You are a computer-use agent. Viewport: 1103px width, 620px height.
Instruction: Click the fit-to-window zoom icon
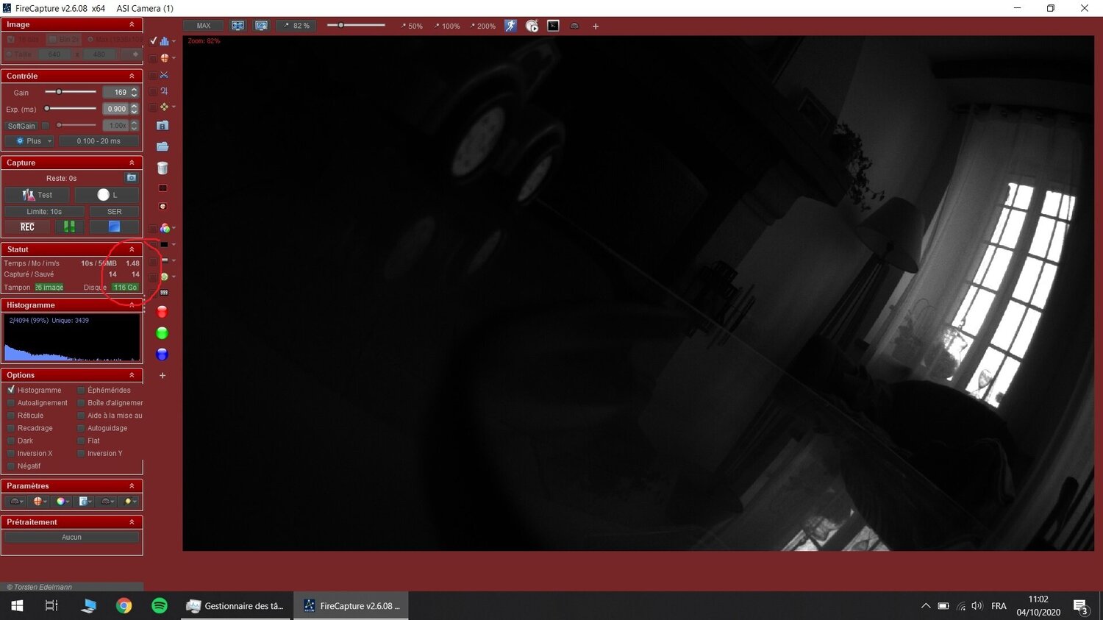pyautogui.click(x=238, y=26)
